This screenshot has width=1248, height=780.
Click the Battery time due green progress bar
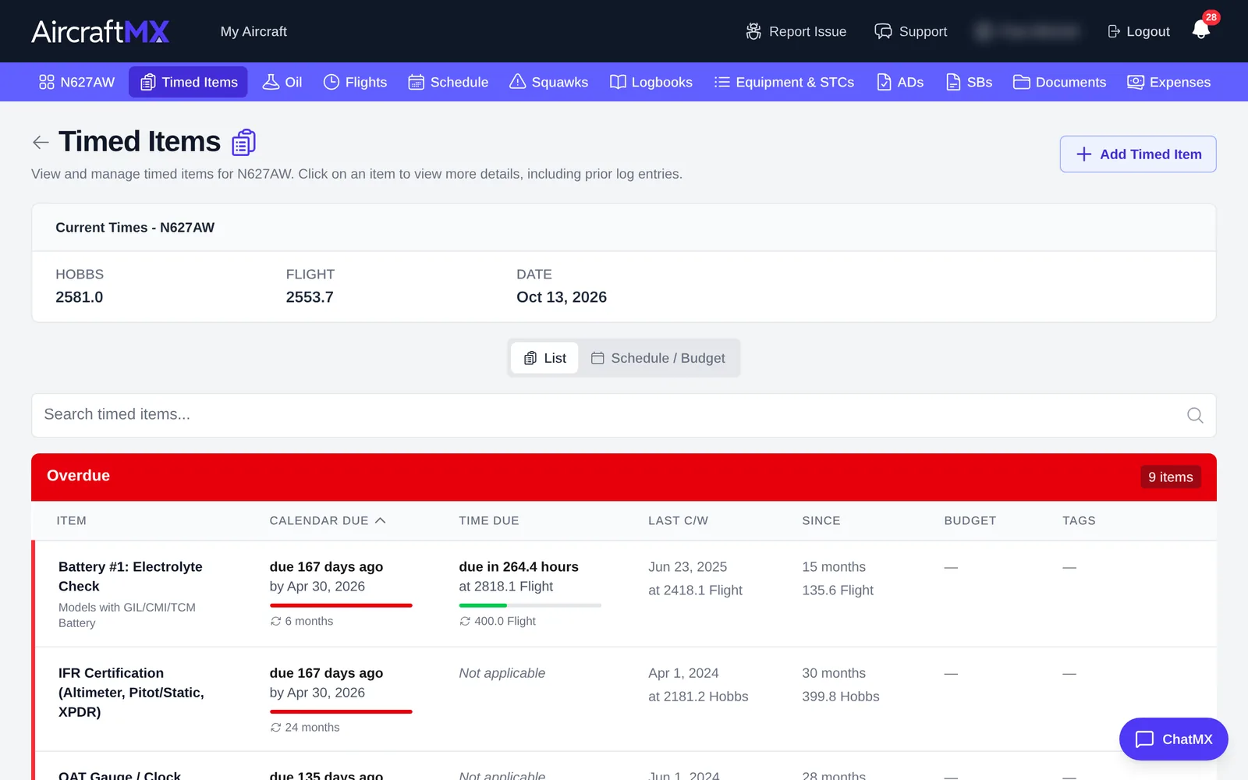pos(483,605)
